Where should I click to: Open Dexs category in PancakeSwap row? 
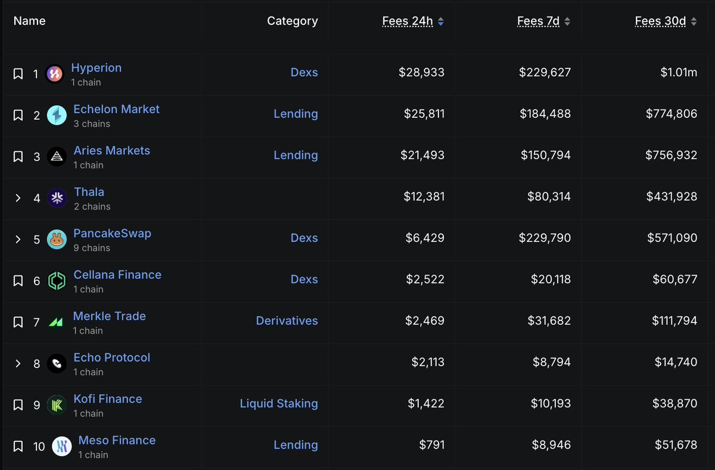click(304, 238)
